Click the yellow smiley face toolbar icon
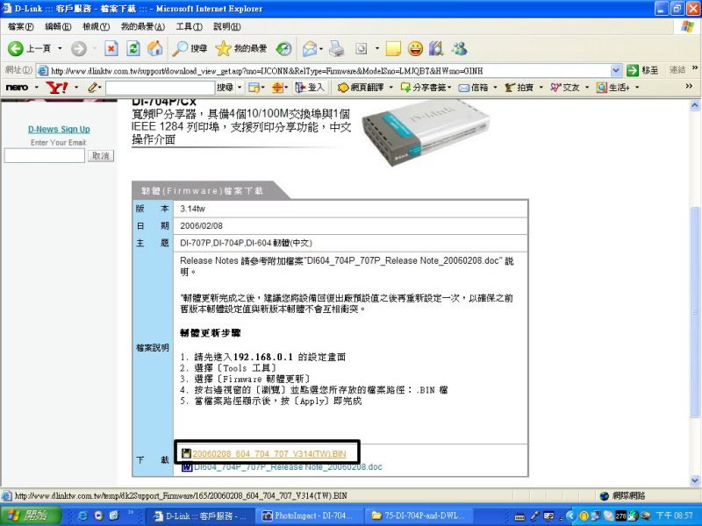Screen dimensions: 702x526 (x=415, y=48)
